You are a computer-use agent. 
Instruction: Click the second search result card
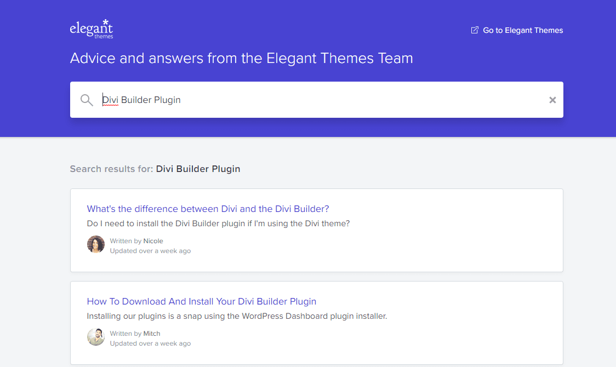click(x=316, y=323)
